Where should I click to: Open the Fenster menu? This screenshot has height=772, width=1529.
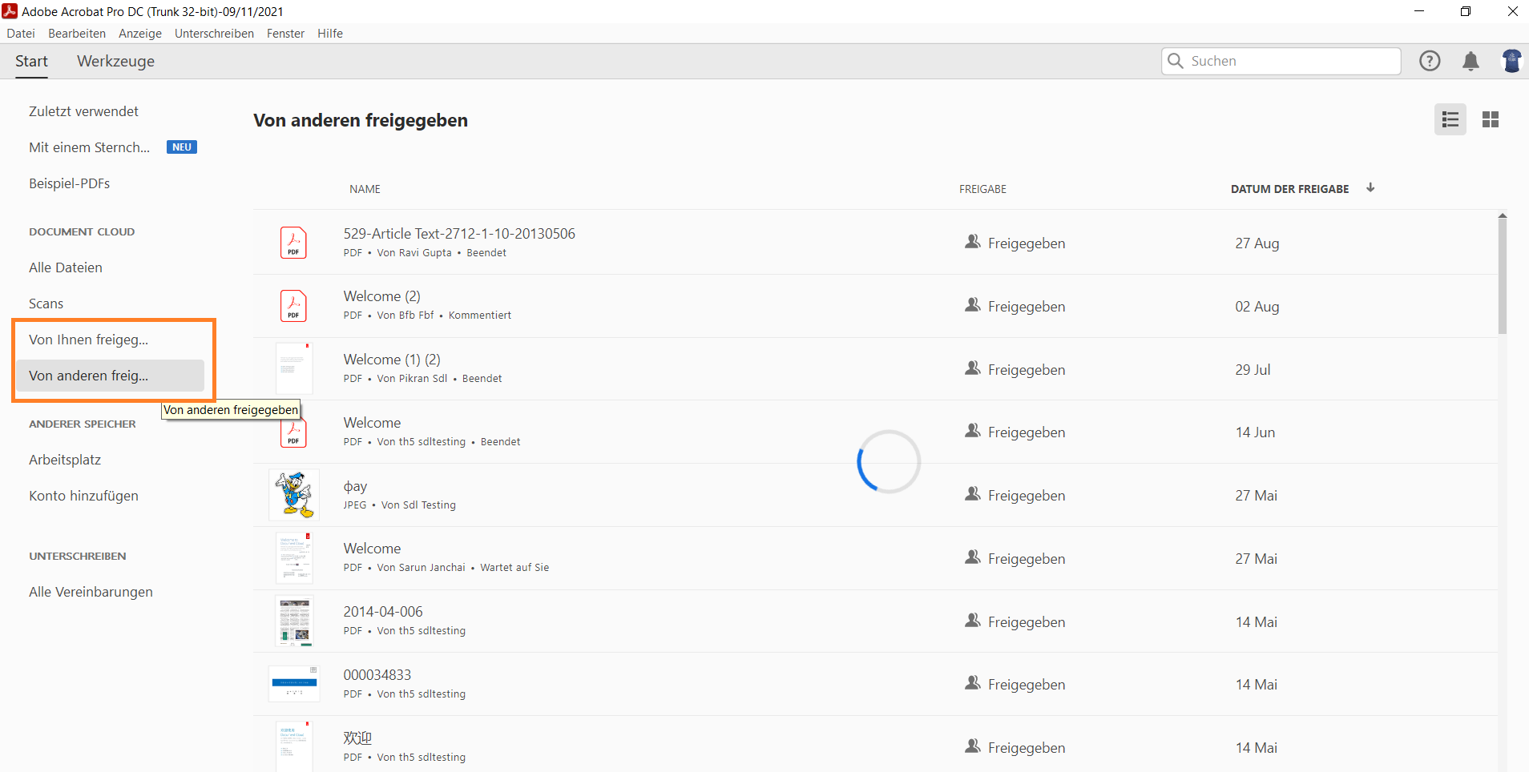tap(285, 34)
